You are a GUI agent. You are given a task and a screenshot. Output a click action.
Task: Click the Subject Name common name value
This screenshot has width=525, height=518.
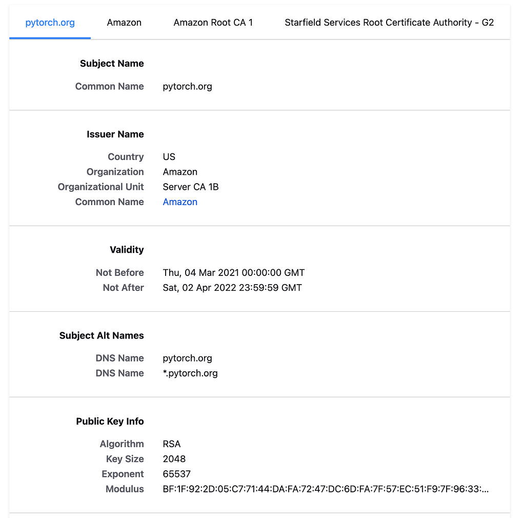(x=187, y=87)
